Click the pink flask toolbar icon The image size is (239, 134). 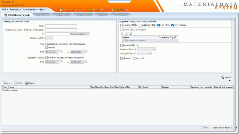126,10
